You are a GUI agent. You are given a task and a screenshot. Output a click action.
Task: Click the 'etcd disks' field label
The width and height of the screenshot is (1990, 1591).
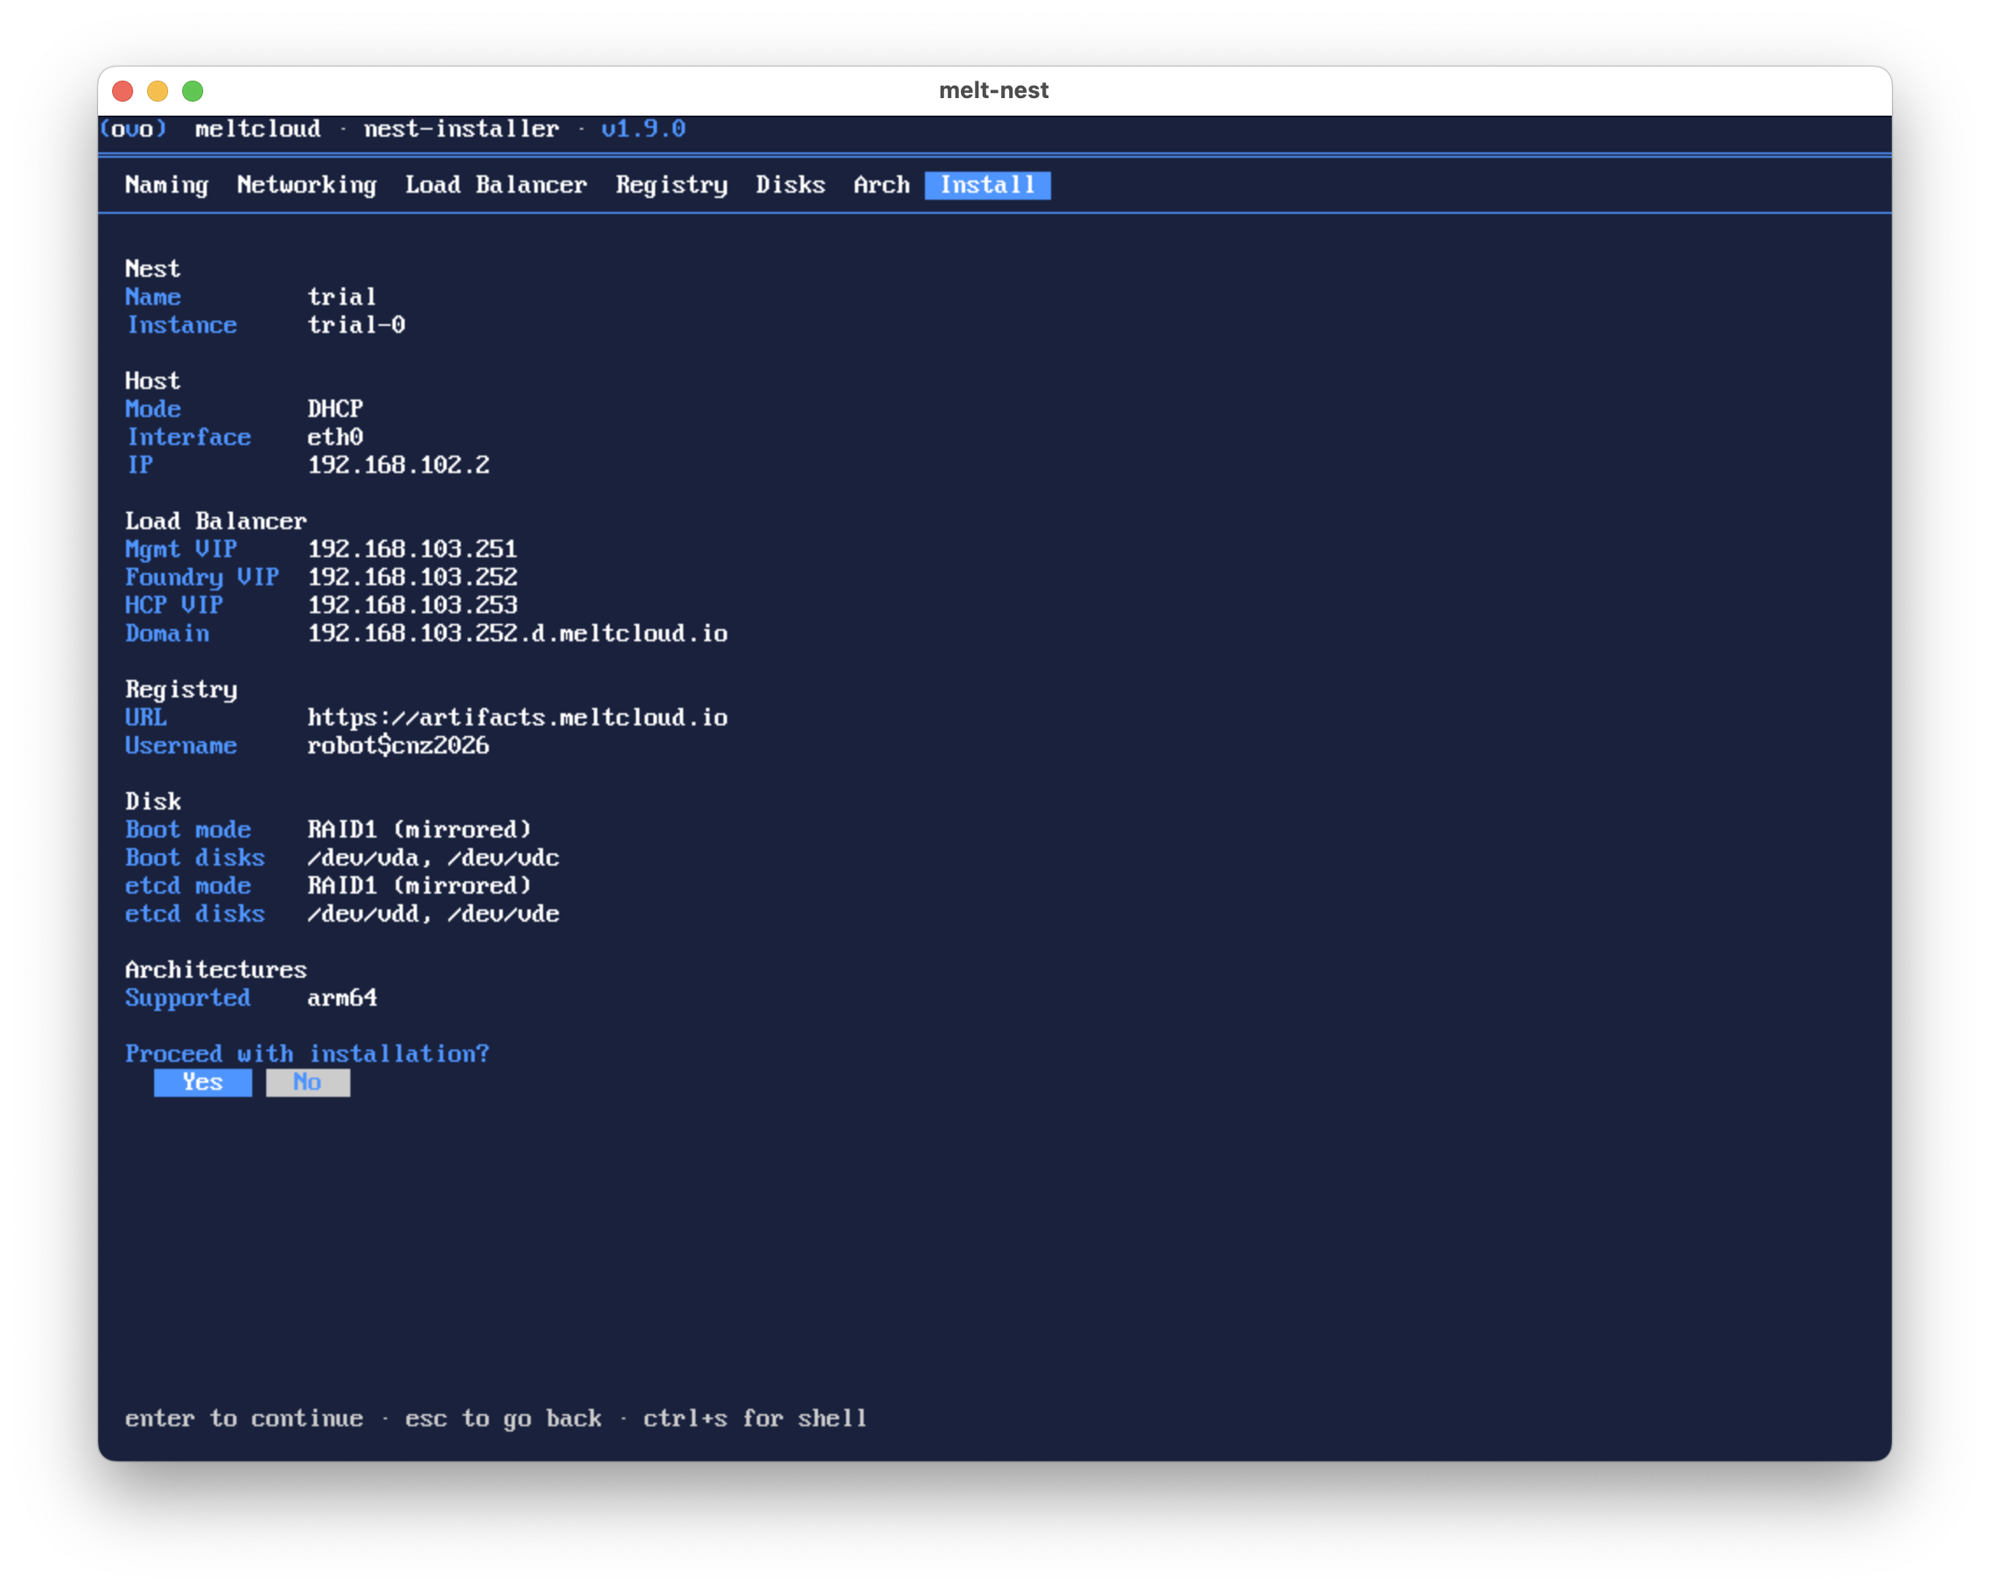pyautogui.click(x=194, y=913)
